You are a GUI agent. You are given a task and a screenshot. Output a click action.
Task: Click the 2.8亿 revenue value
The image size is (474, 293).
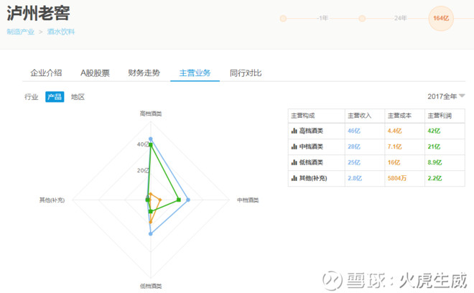(355, 178)
